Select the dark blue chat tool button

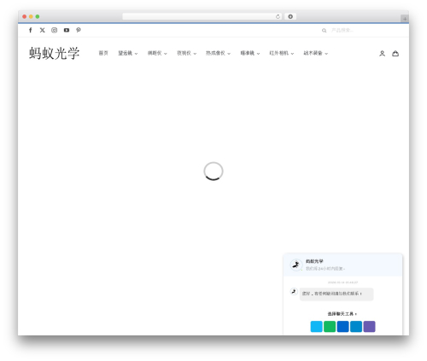[342, 326]
